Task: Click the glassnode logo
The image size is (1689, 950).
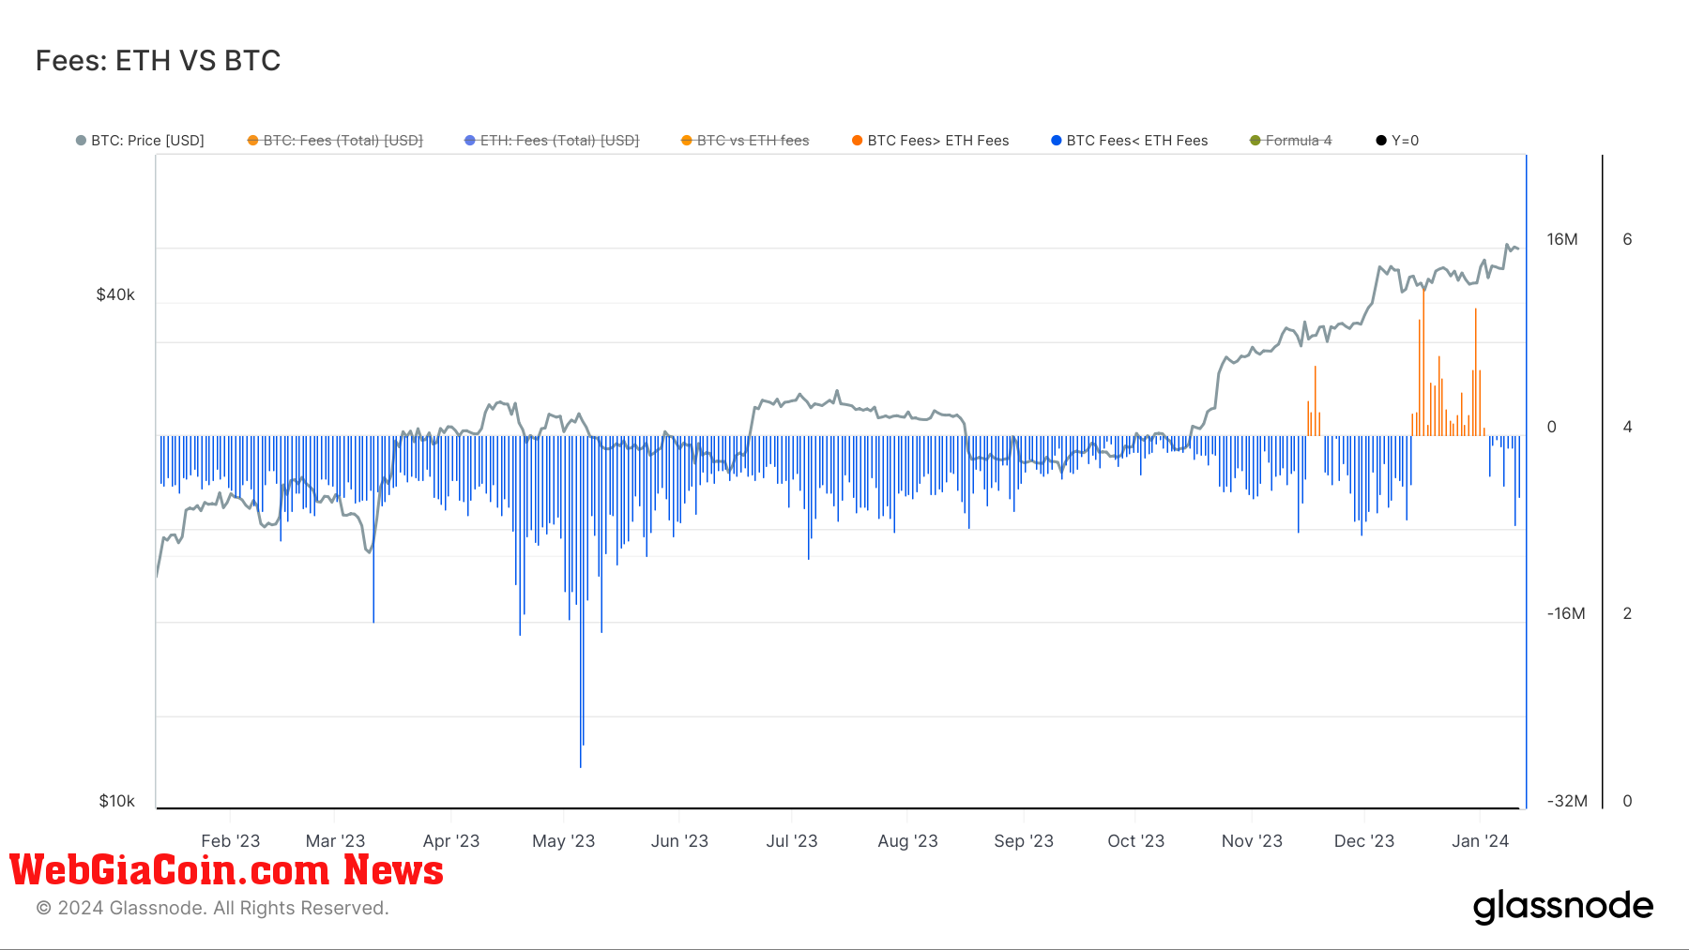Action: [1563, 907]
